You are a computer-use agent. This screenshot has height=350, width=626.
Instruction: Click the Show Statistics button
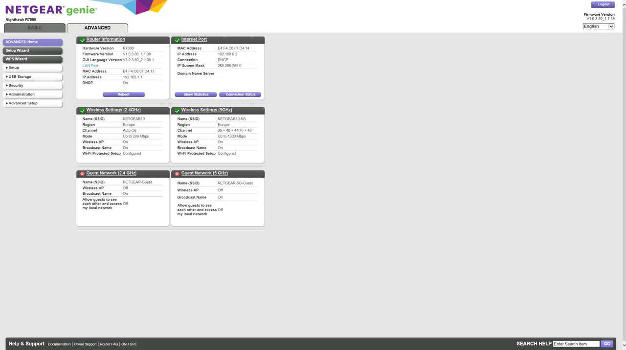tap(196, 94)
